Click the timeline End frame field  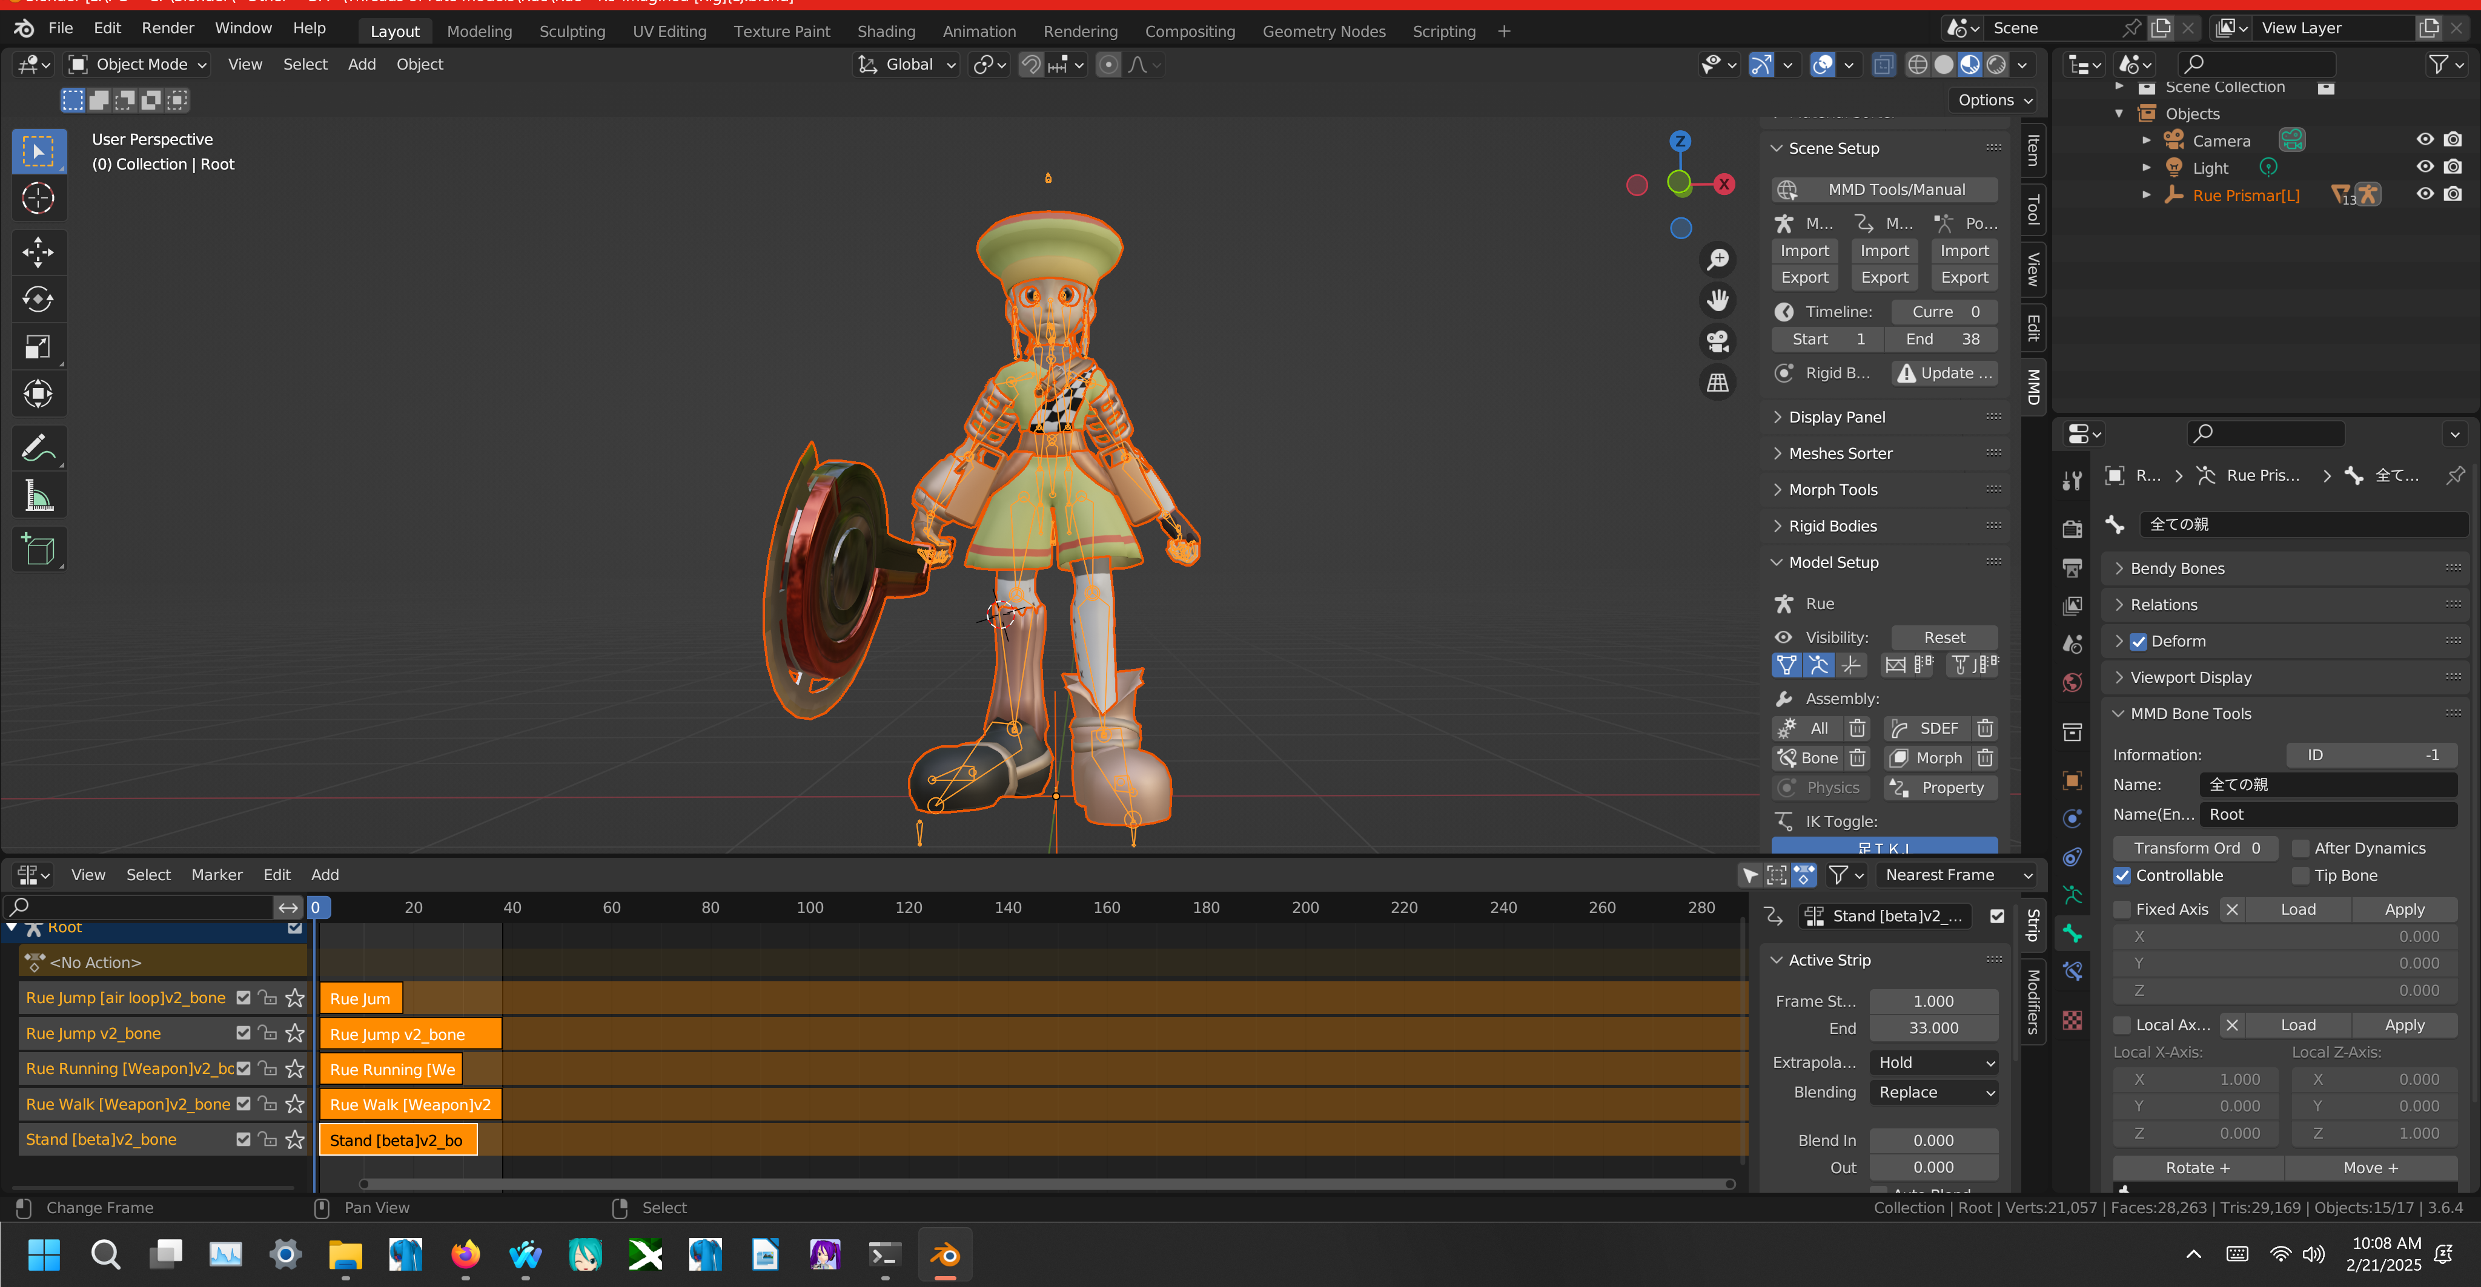click(1941, 339)
